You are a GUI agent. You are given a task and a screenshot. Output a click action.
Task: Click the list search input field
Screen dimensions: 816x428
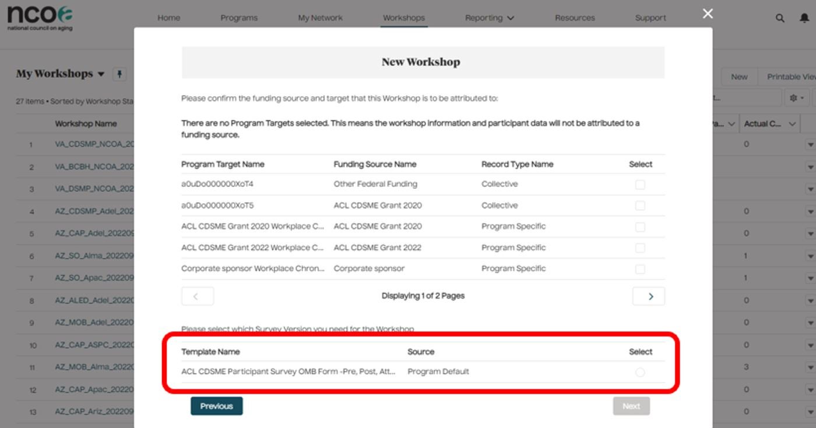click(747, 98)
